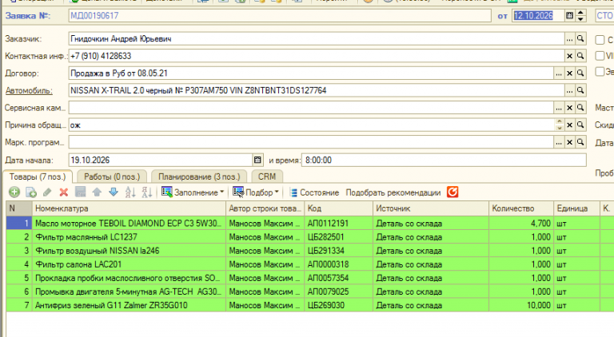Edit the current row with pencil icon
Screen dimensions: 614x337
point(47,192)
